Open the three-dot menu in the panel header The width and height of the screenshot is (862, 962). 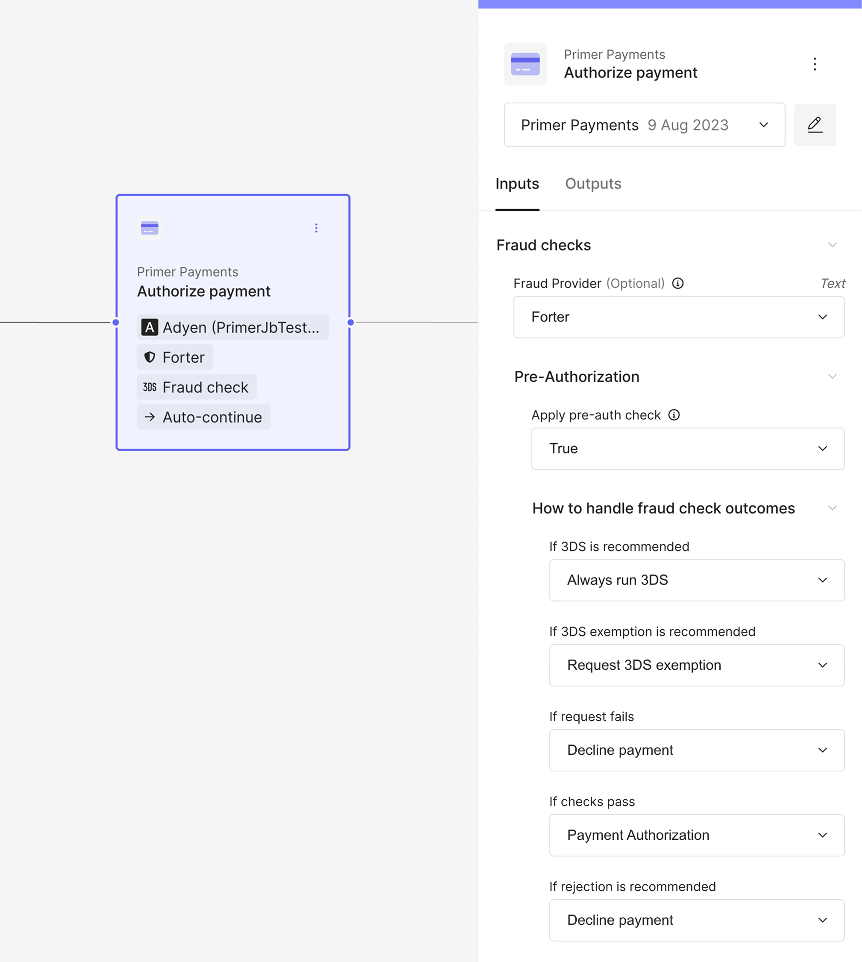click(815, 64)
